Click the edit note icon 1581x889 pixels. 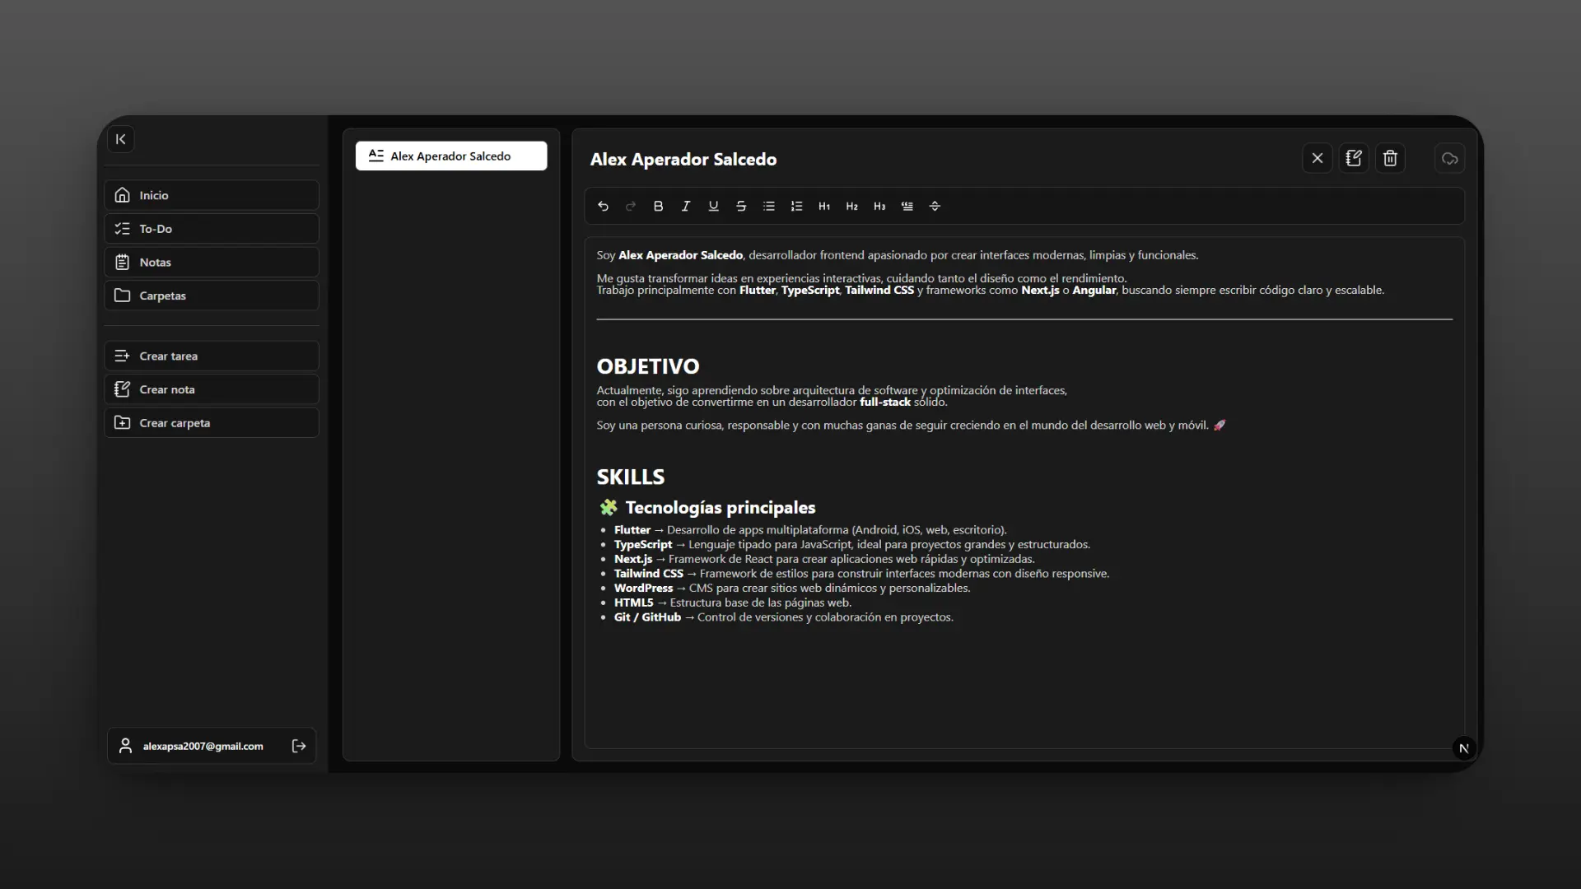point(1354,158)
